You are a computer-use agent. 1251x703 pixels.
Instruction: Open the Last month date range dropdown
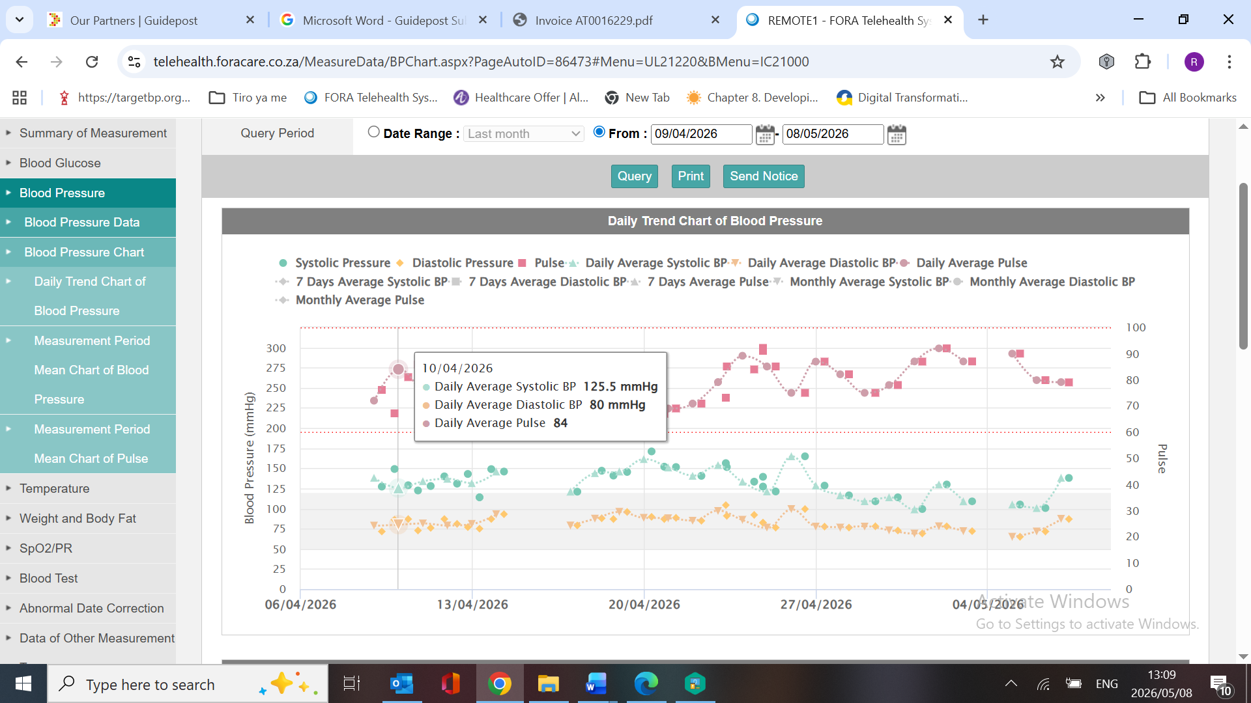[524, 134]
